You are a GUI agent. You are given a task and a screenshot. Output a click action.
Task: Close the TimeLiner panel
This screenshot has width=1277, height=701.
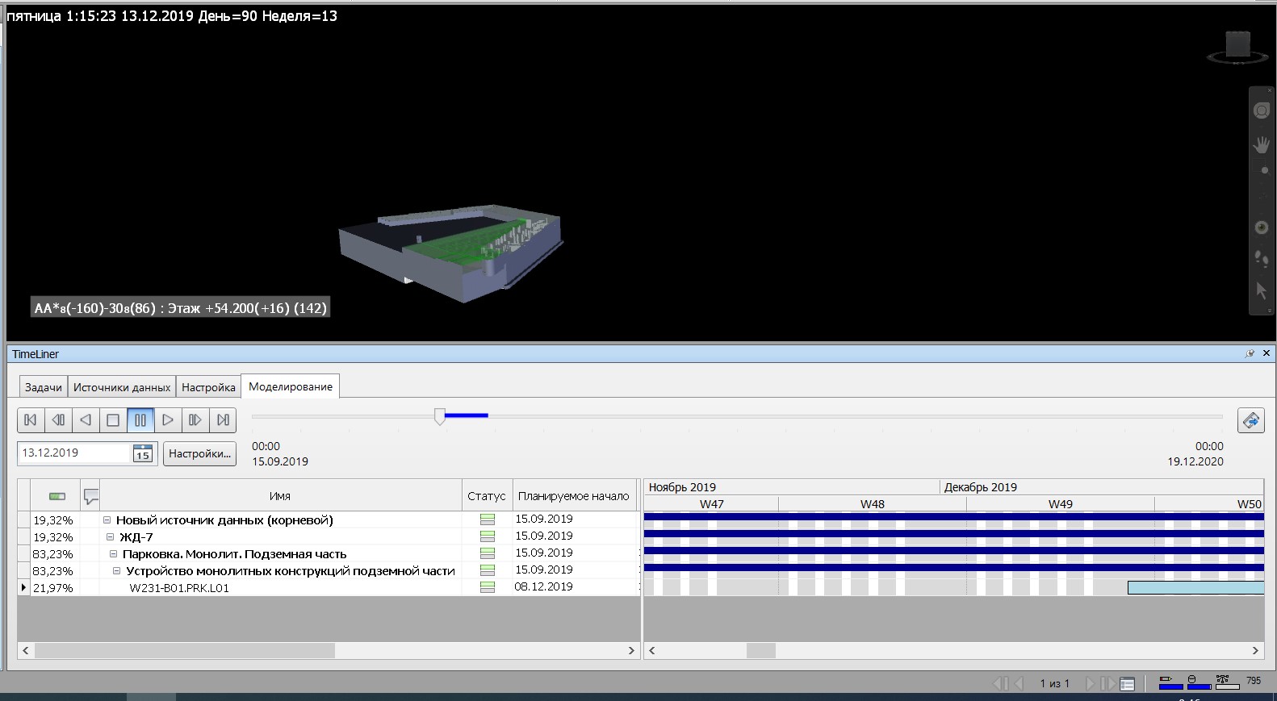(1266, 353)
